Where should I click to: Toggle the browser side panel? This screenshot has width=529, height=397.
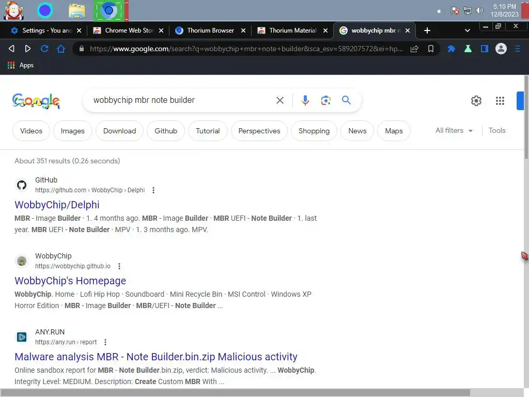[x=485, y=49]
